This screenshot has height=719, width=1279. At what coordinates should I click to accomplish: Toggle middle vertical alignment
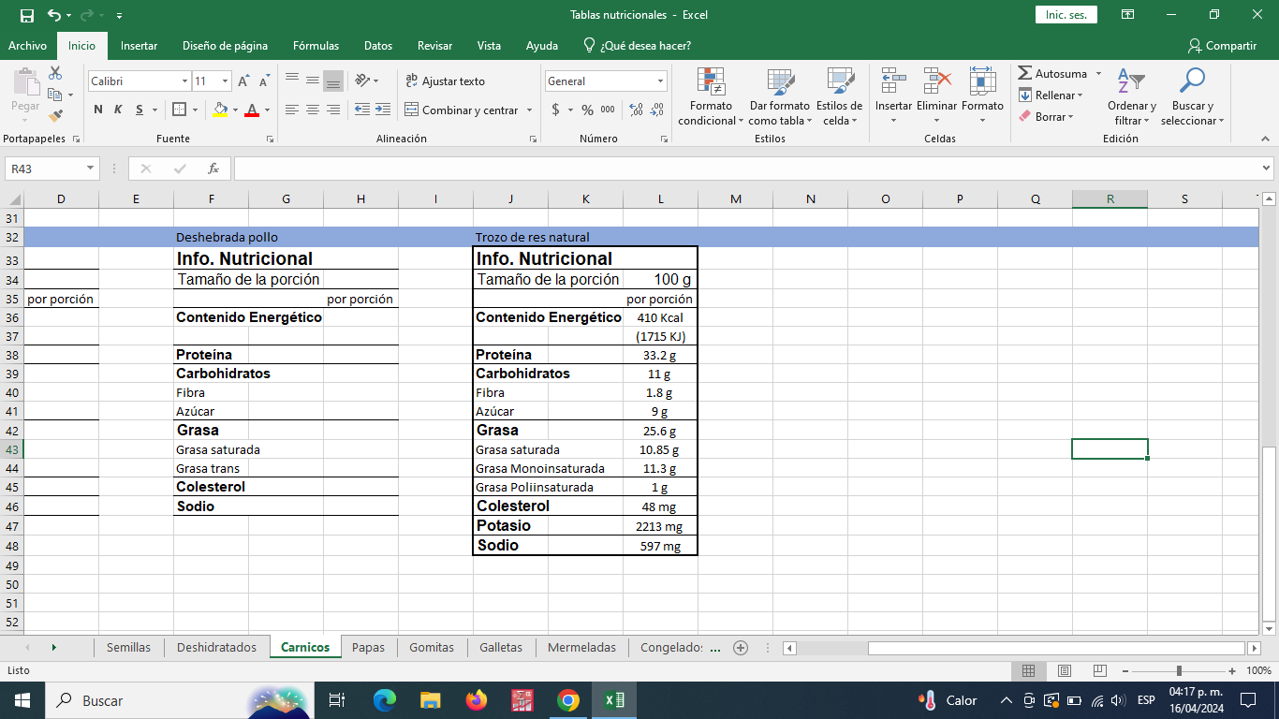[x=312, y=81]
